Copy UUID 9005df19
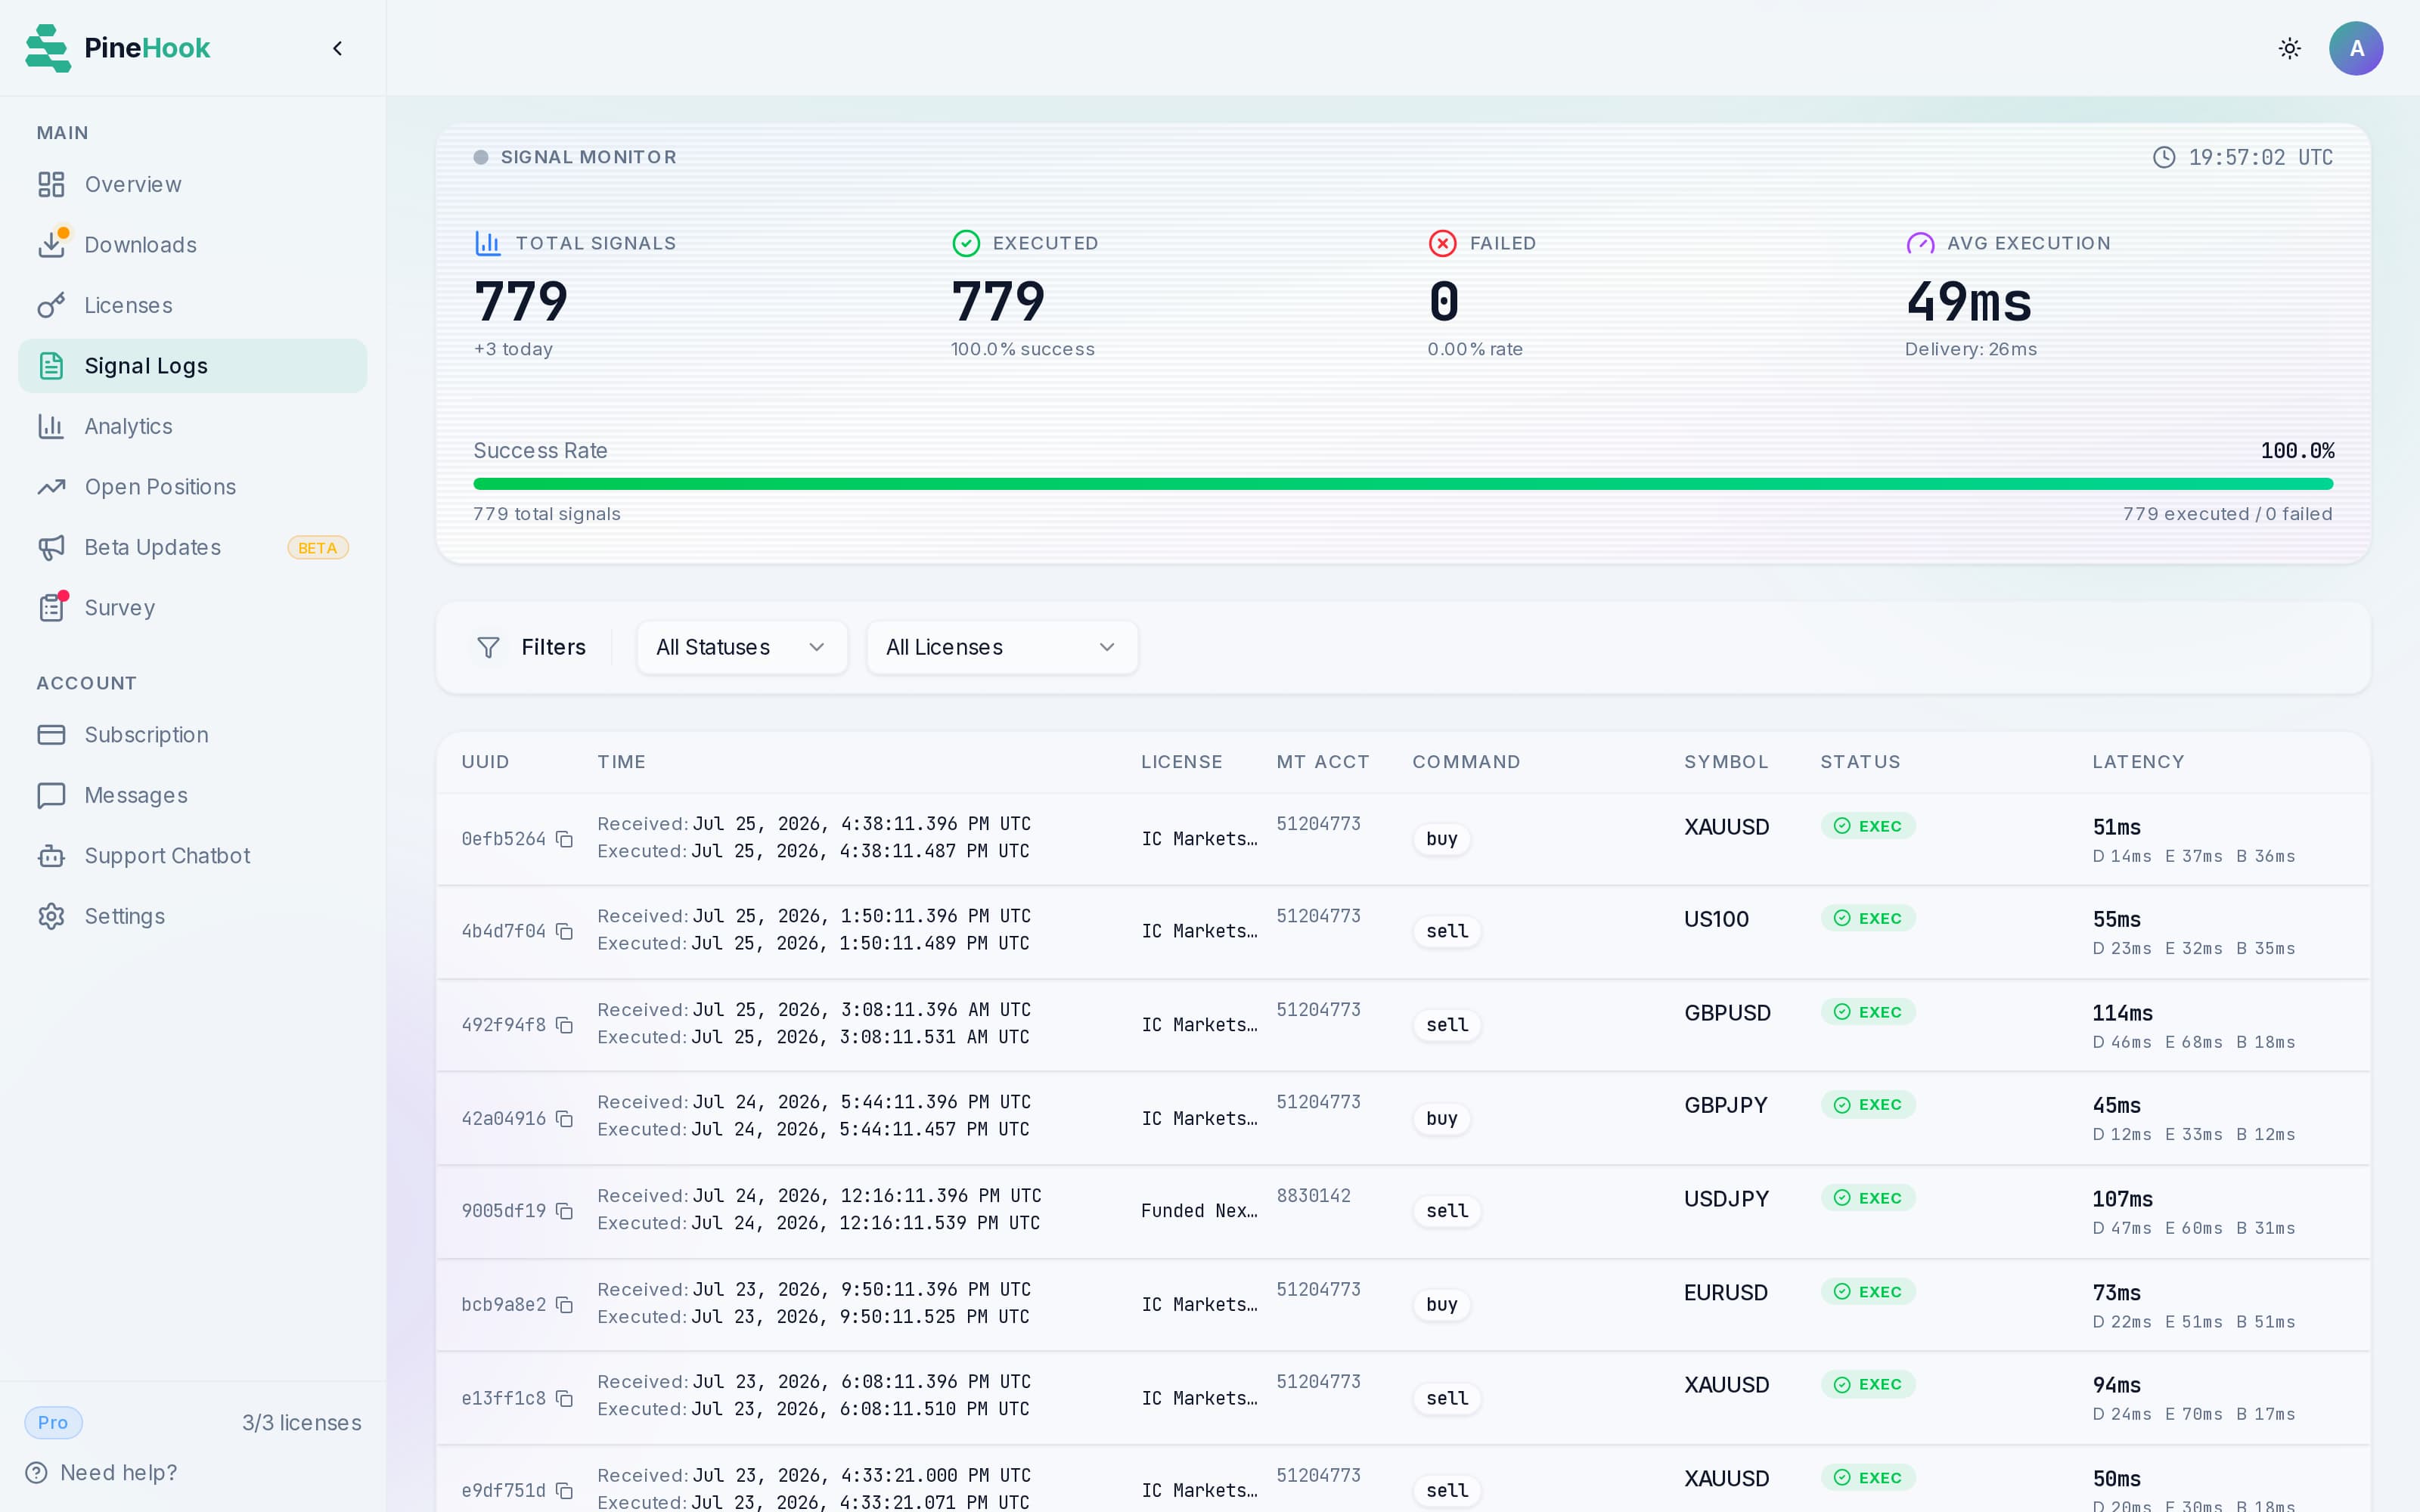This screenshot has width=2420, height=1512. [564, 1211]
